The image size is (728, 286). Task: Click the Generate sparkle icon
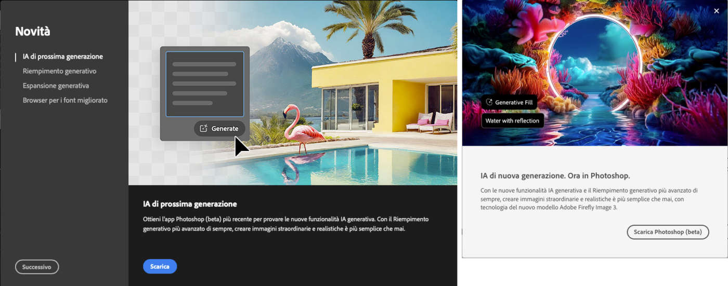[x=204, y=128]
